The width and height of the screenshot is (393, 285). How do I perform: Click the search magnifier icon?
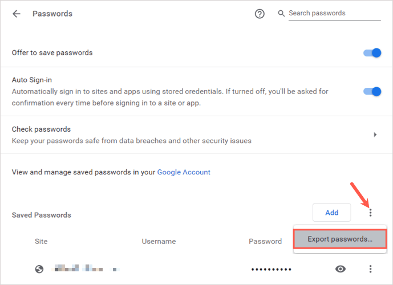pyautogui.click(x=281, y=13)
